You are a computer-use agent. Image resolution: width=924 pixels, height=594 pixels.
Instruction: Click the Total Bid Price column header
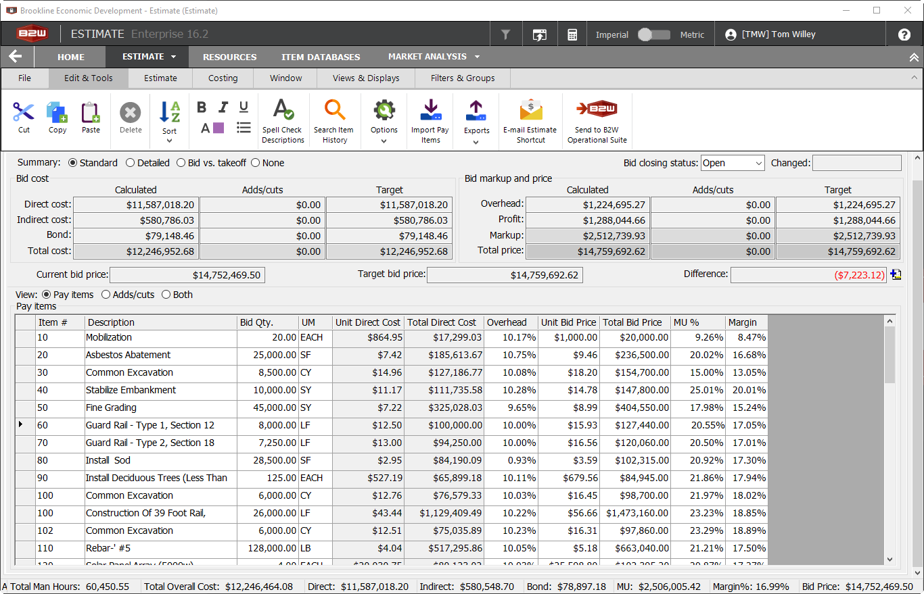[x=635, y=322]
